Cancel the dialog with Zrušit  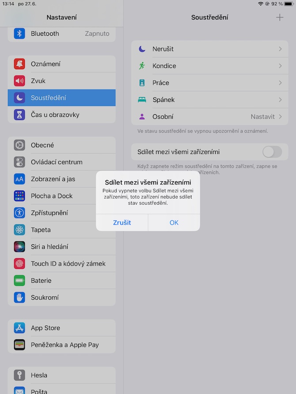122,222
